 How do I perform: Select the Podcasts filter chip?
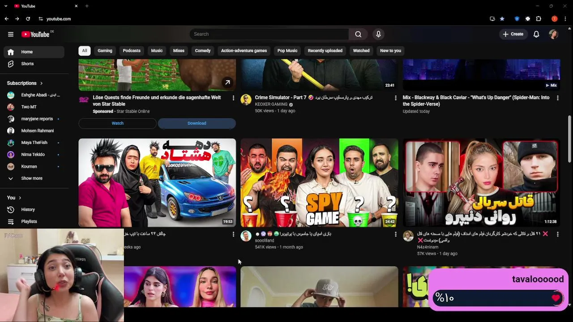[132, 51]
